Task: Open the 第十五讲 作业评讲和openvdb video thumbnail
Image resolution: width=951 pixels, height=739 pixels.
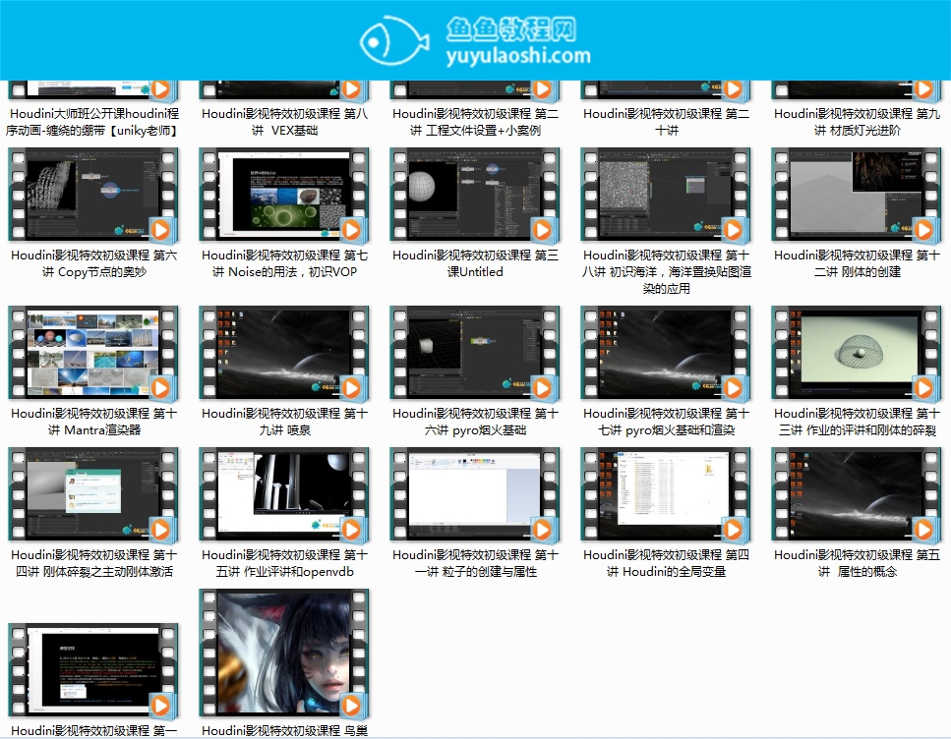Action: [x=284, y=494]
